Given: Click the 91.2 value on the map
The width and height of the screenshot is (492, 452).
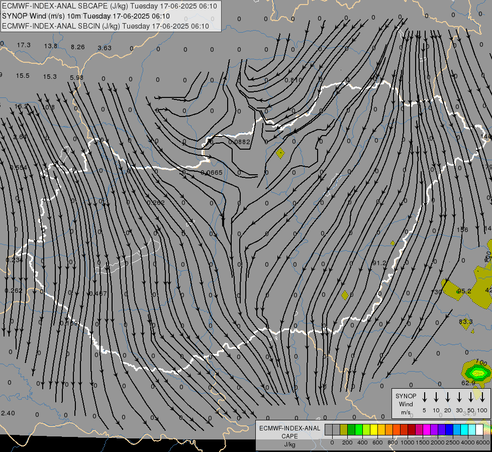Looking at the screenshot, I should coord(379,263).
